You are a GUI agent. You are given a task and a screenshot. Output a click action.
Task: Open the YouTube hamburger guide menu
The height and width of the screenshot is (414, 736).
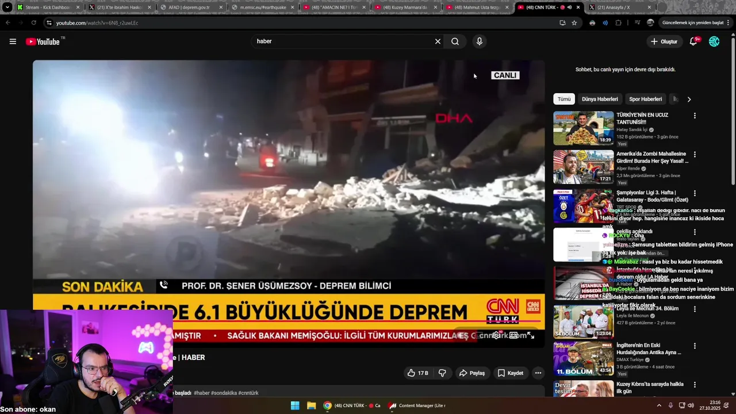click(13, 41)
